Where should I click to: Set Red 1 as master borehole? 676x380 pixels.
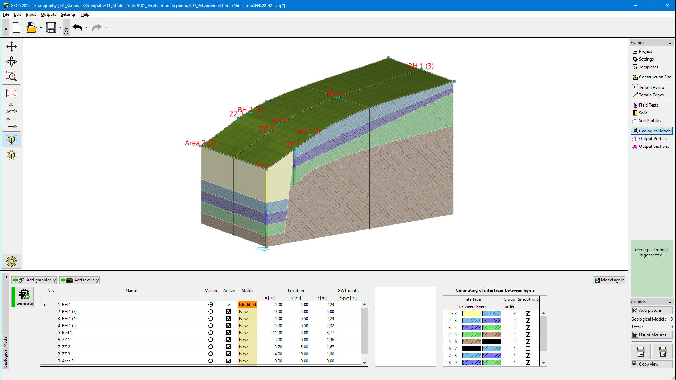pos(211,333)
